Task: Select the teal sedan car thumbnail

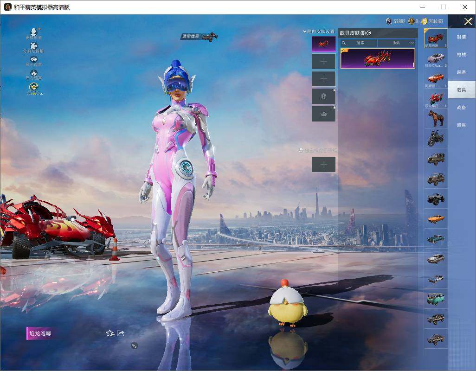Action: [436, 238]
